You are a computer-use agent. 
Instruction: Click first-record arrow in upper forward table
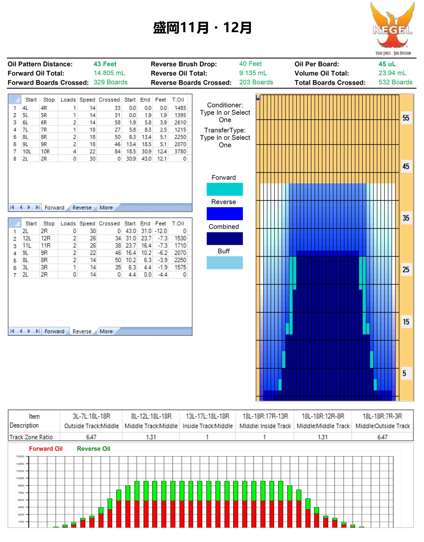click(12, 207)
